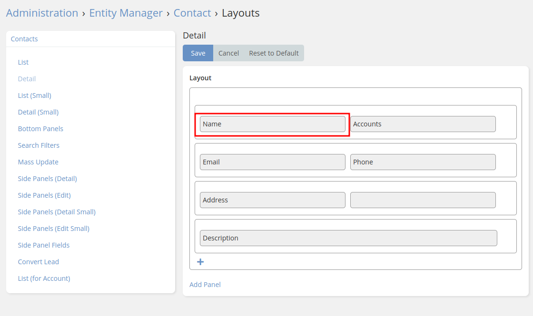Cancel layout editing

pyautogui.click(x=228, y=53)
